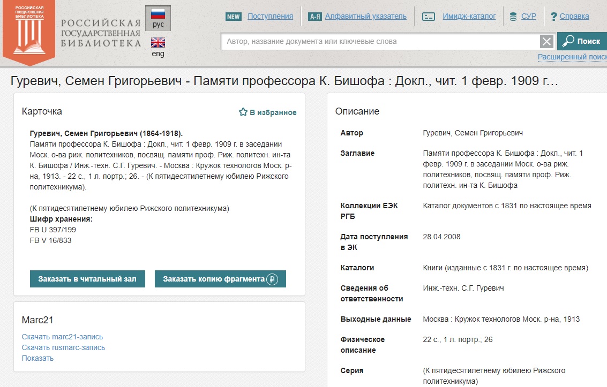Open 'Имидж-каталог' navigation link

tap(469, 17)
